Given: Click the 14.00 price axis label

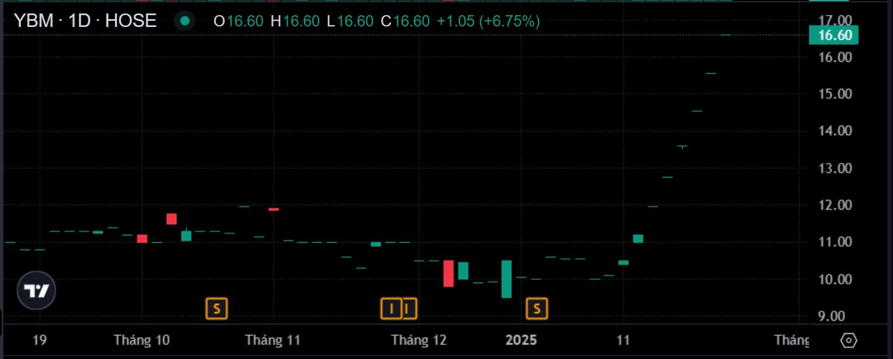Looking at the screenshot, I should [835, 130].
